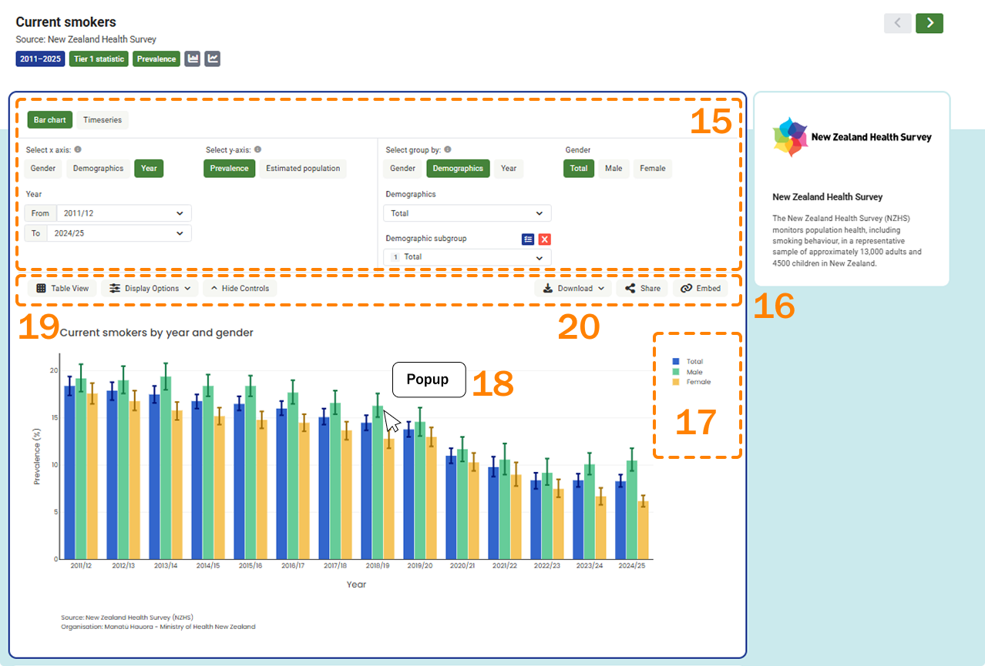Select the line chart icon in the header
Image resolution: width=985 pixels, height=666 pixels.
pyautogui.click(x=212, y=58)
